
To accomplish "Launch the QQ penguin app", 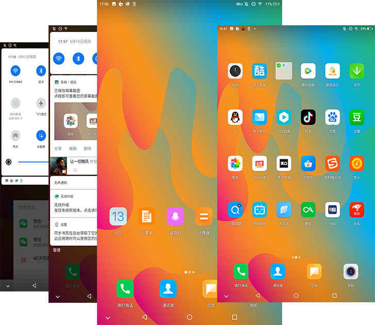I will 235,117.
